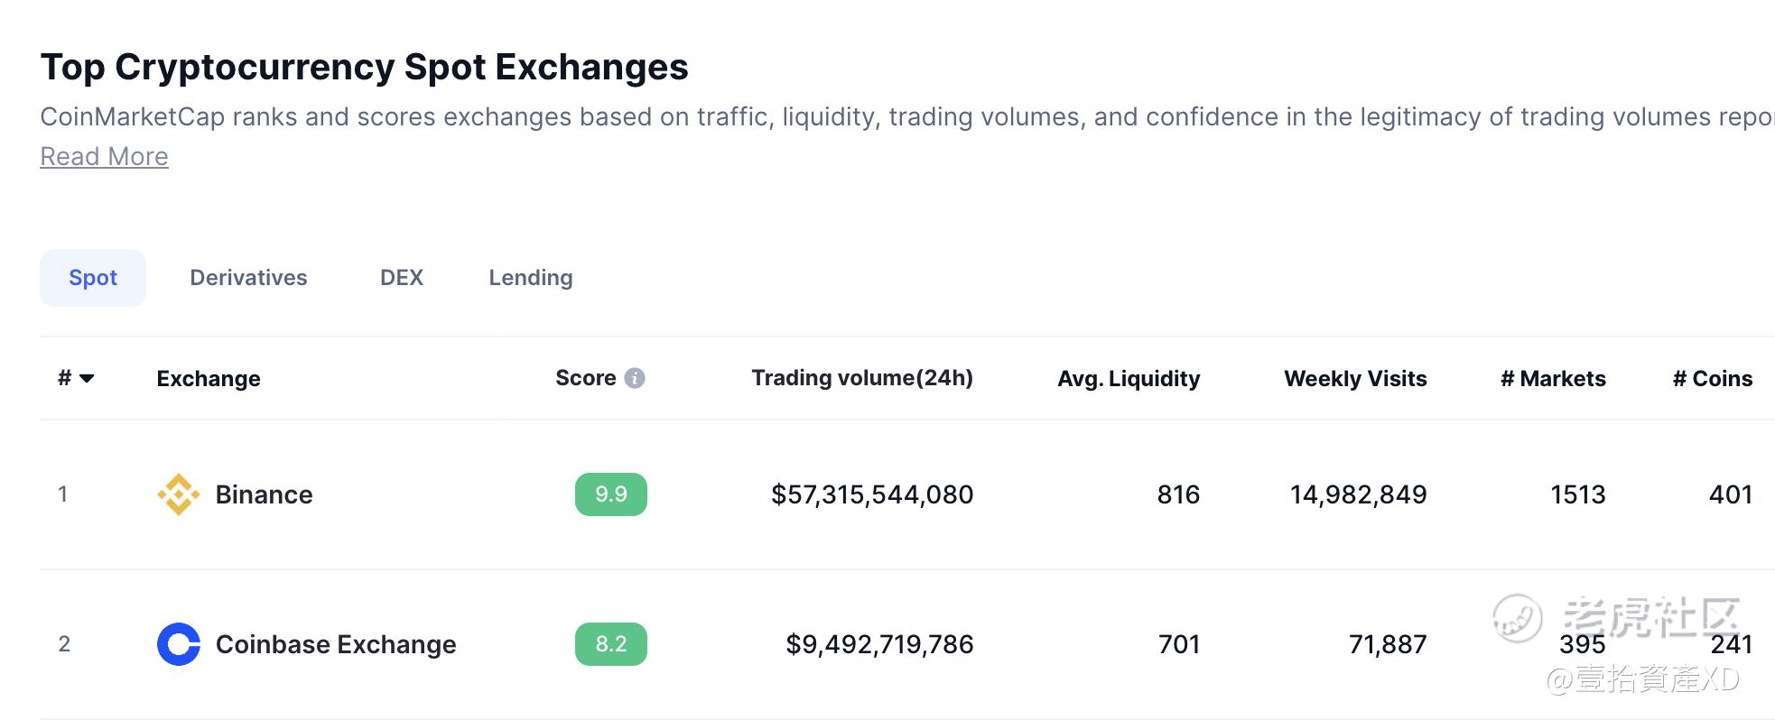
Task: Click the Coinbase Exchange logo icon
Action: (x=178, y=644)
